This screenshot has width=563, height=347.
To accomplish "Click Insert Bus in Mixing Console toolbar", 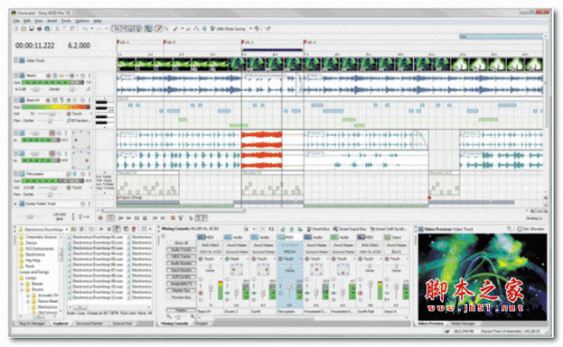I will click(x=319, y=229).
